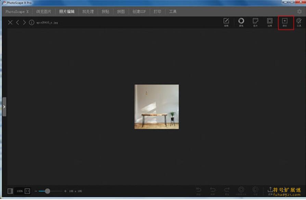Close the current image with the X icon
The image size is (306, 200).
pyautogui.click(x=10, y=23)
